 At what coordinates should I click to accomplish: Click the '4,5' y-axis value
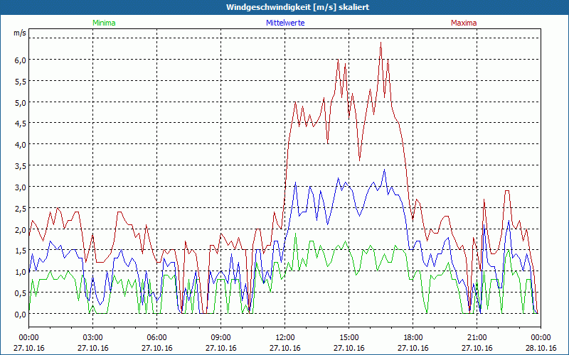(21, 124)
